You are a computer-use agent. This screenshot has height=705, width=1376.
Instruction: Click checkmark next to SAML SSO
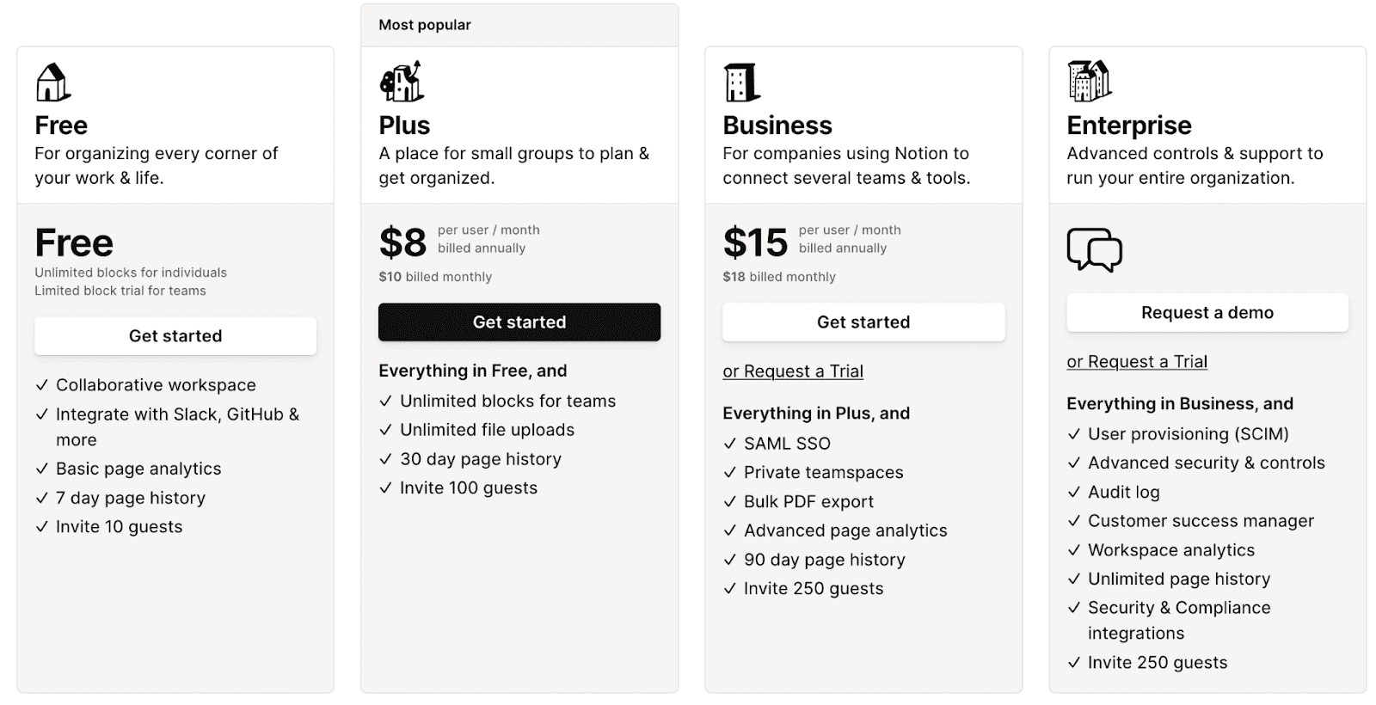[x=729, y=444]
